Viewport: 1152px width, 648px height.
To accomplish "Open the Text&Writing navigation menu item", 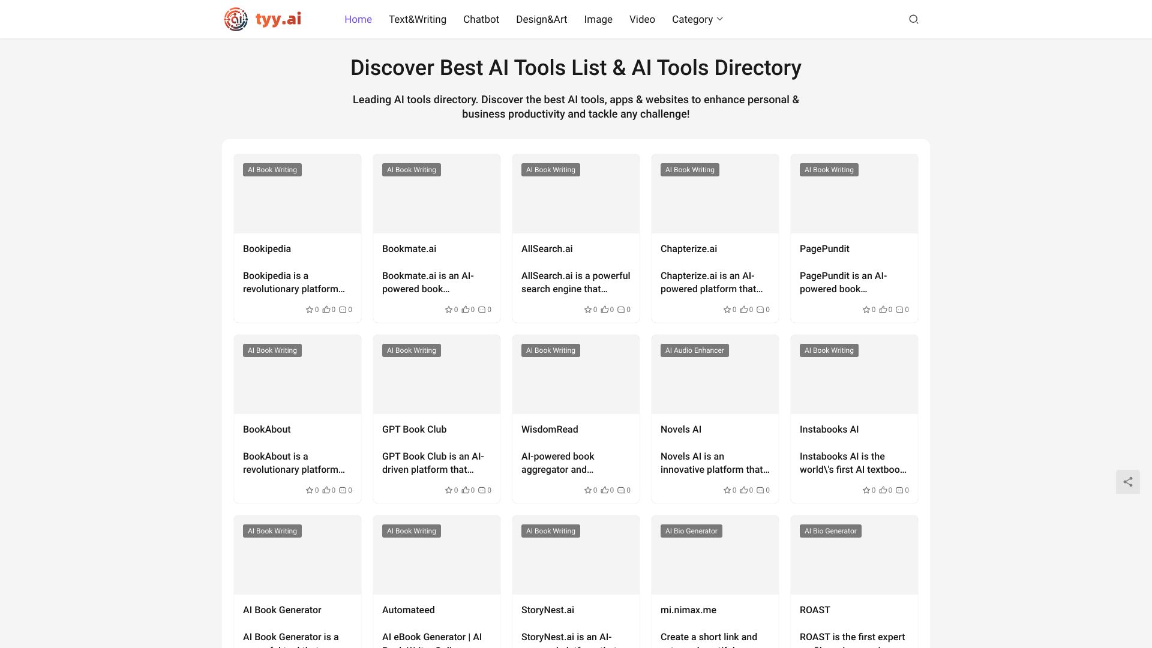I will tap(417, 19).
